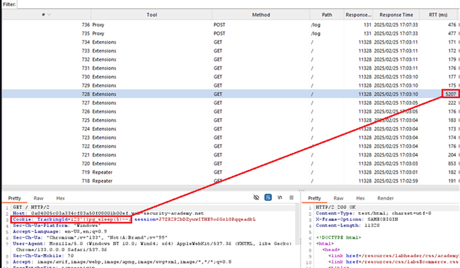Click the session cookie value in request

(207, 219)
